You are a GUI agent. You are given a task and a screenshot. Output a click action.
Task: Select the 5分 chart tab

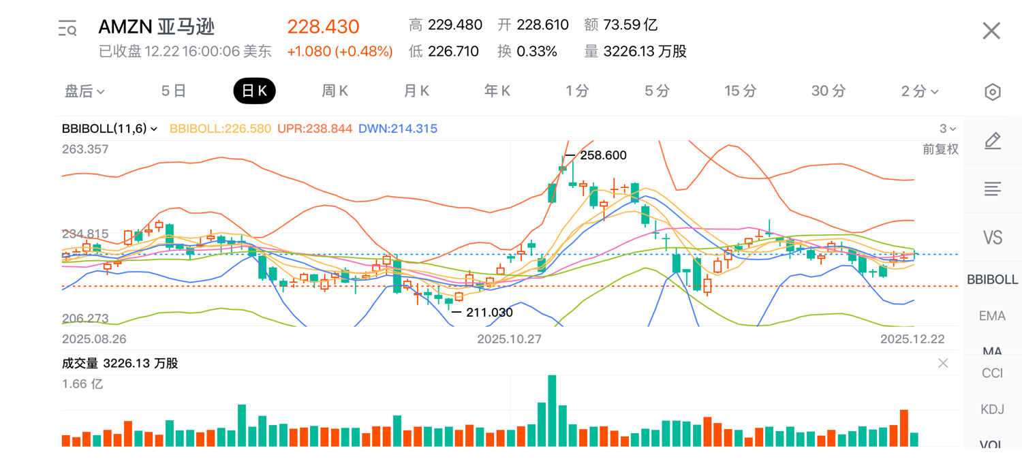tap(657, 91)
